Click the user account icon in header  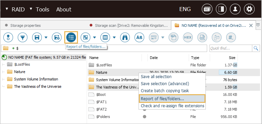click(x=235, y=9)
